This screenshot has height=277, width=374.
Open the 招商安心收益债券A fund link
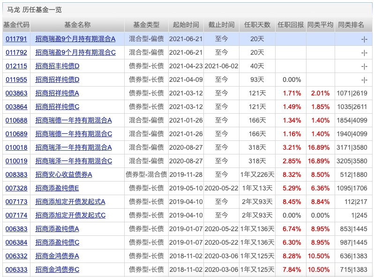click(x=64, y=175)
